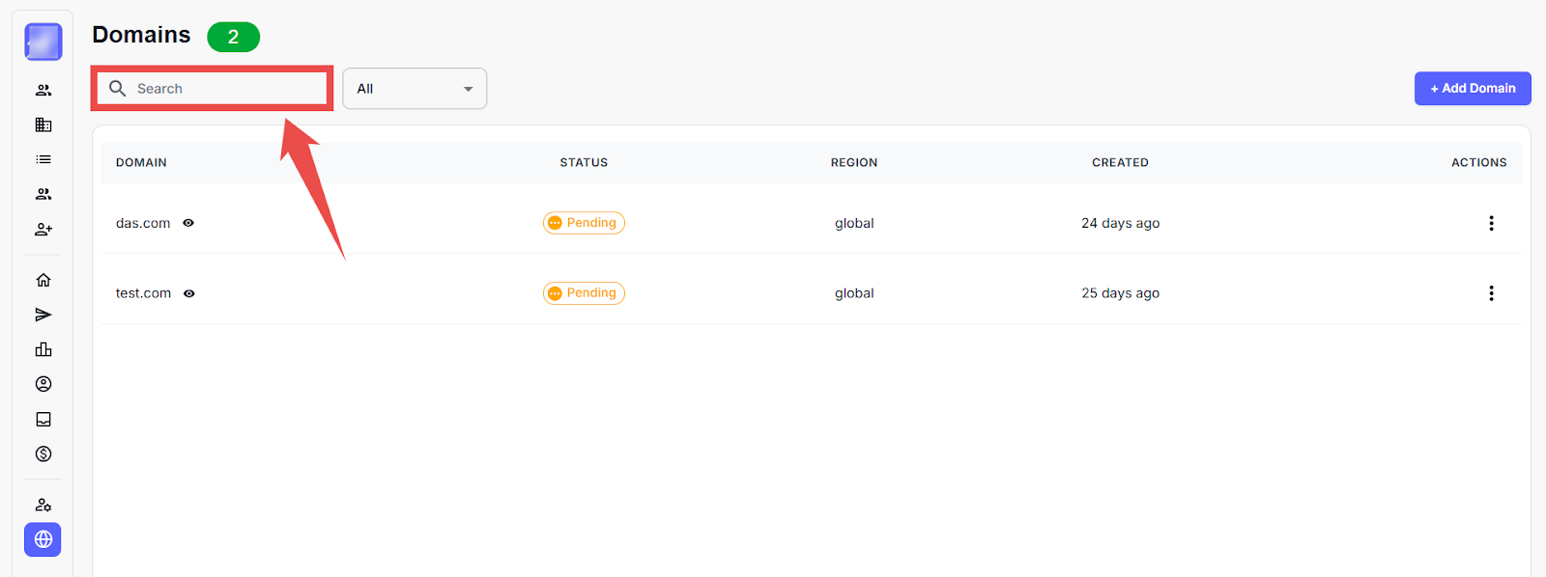
Task: Expand the All filter dropdown
Action: [415, 89]
